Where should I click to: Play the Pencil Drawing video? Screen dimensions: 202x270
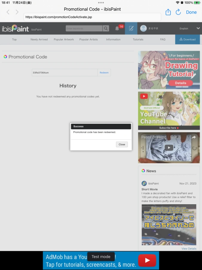(x=169, y=147)
